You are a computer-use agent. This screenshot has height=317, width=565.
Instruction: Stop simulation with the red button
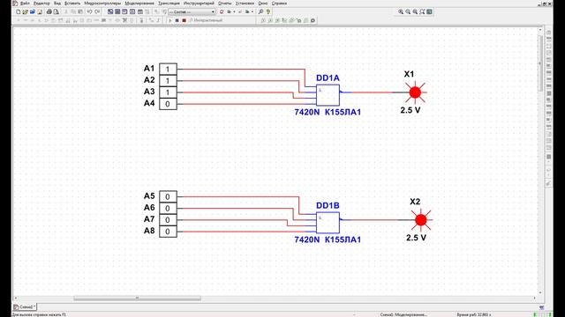coord(185,20)
